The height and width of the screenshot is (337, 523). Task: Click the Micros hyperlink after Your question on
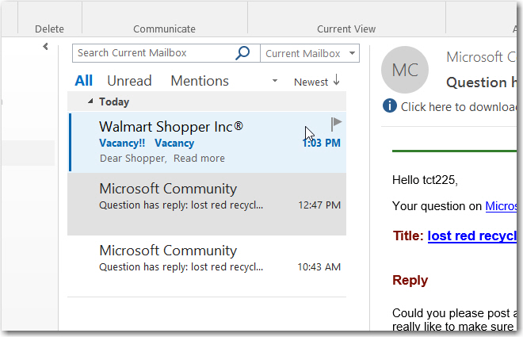click(500, 206)
